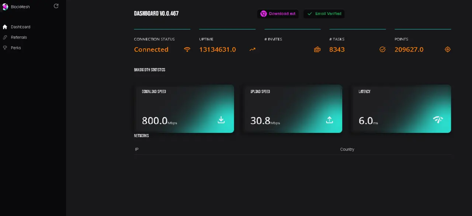472x216 pixels.
Task: Click the Connected status text
Action: click(151, 49)
